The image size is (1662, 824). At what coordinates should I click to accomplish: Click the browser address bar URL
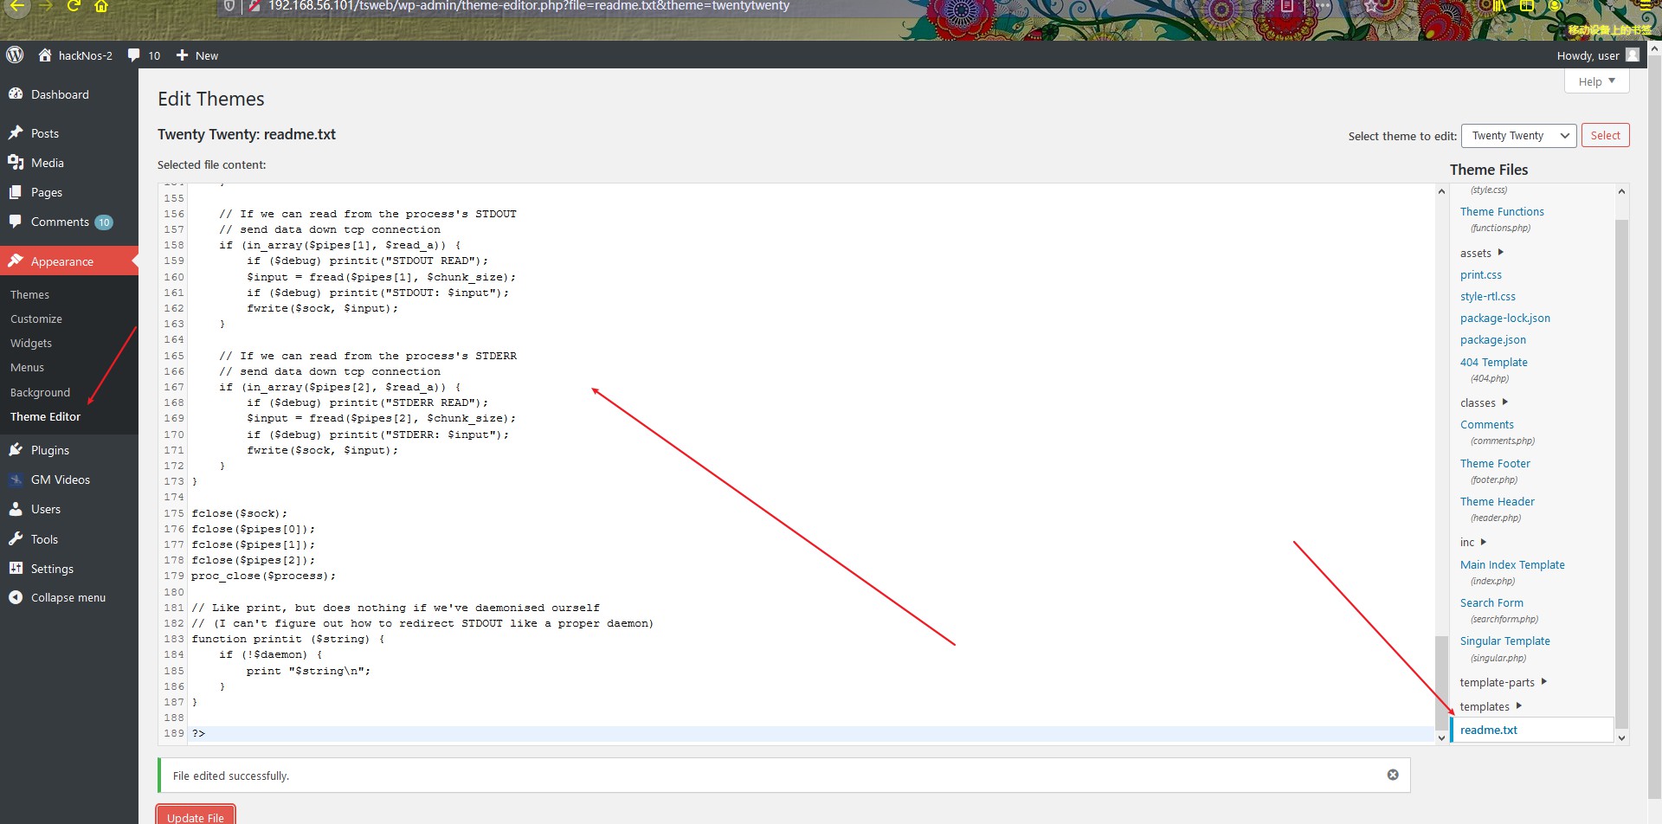click(528, 6)
